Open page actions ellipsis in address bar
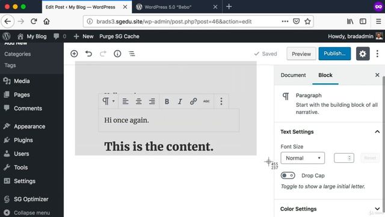385x217 pixels. tap(285, 22)
